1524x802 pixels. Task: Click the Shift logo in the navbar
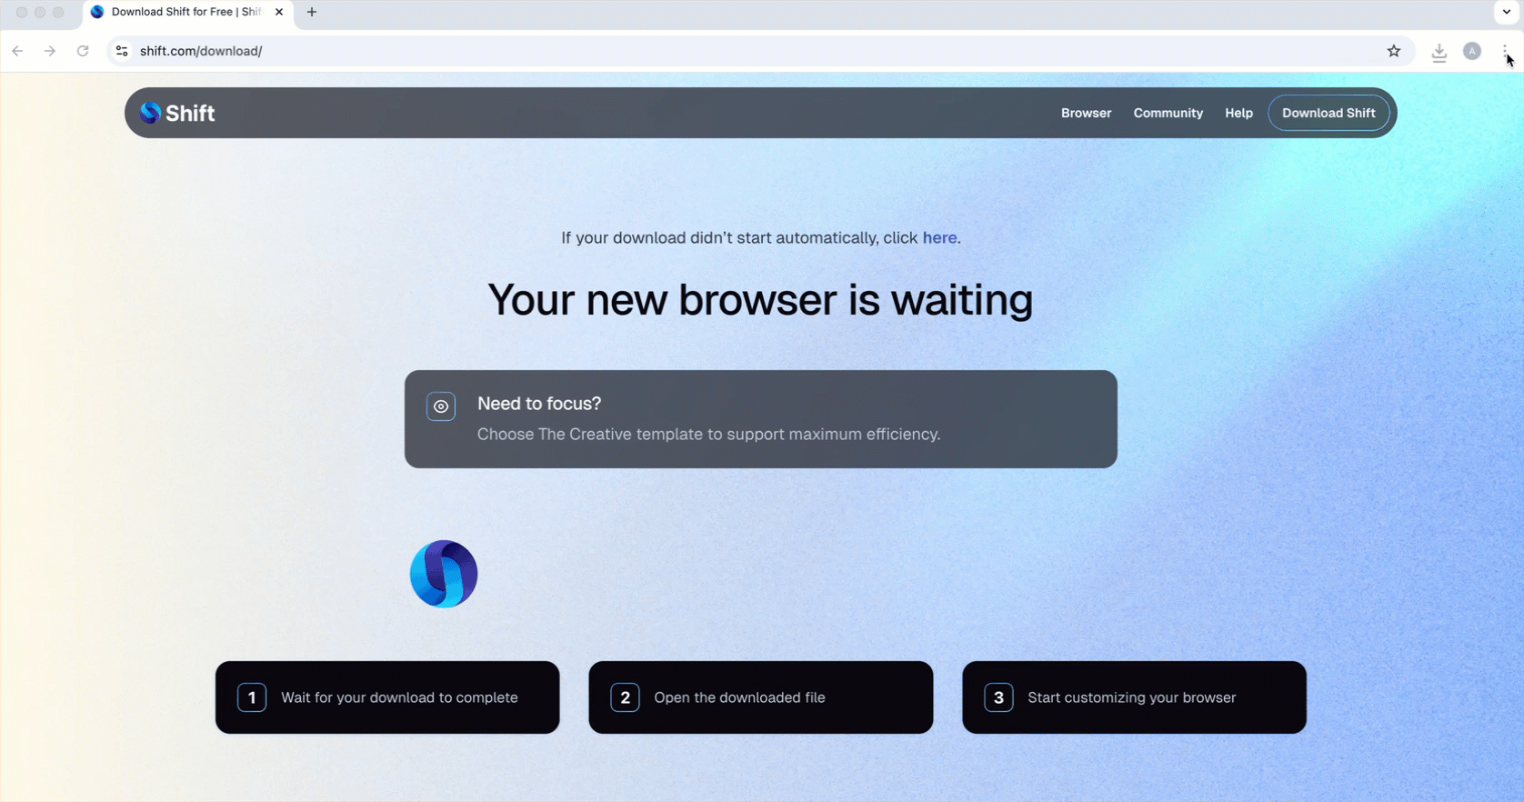[x=177, y=113]
